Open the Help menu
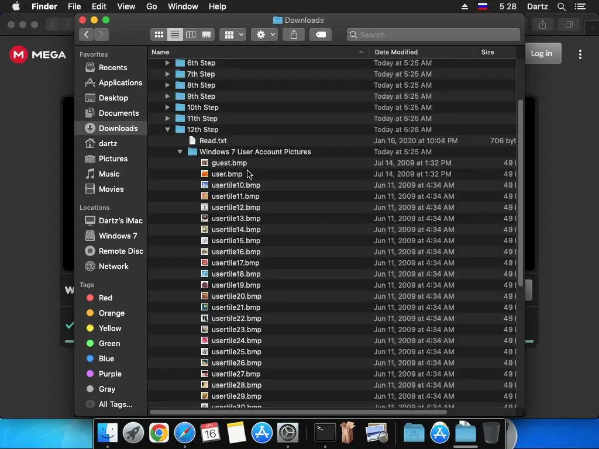The image size is (599, 449). pos(218,6)
